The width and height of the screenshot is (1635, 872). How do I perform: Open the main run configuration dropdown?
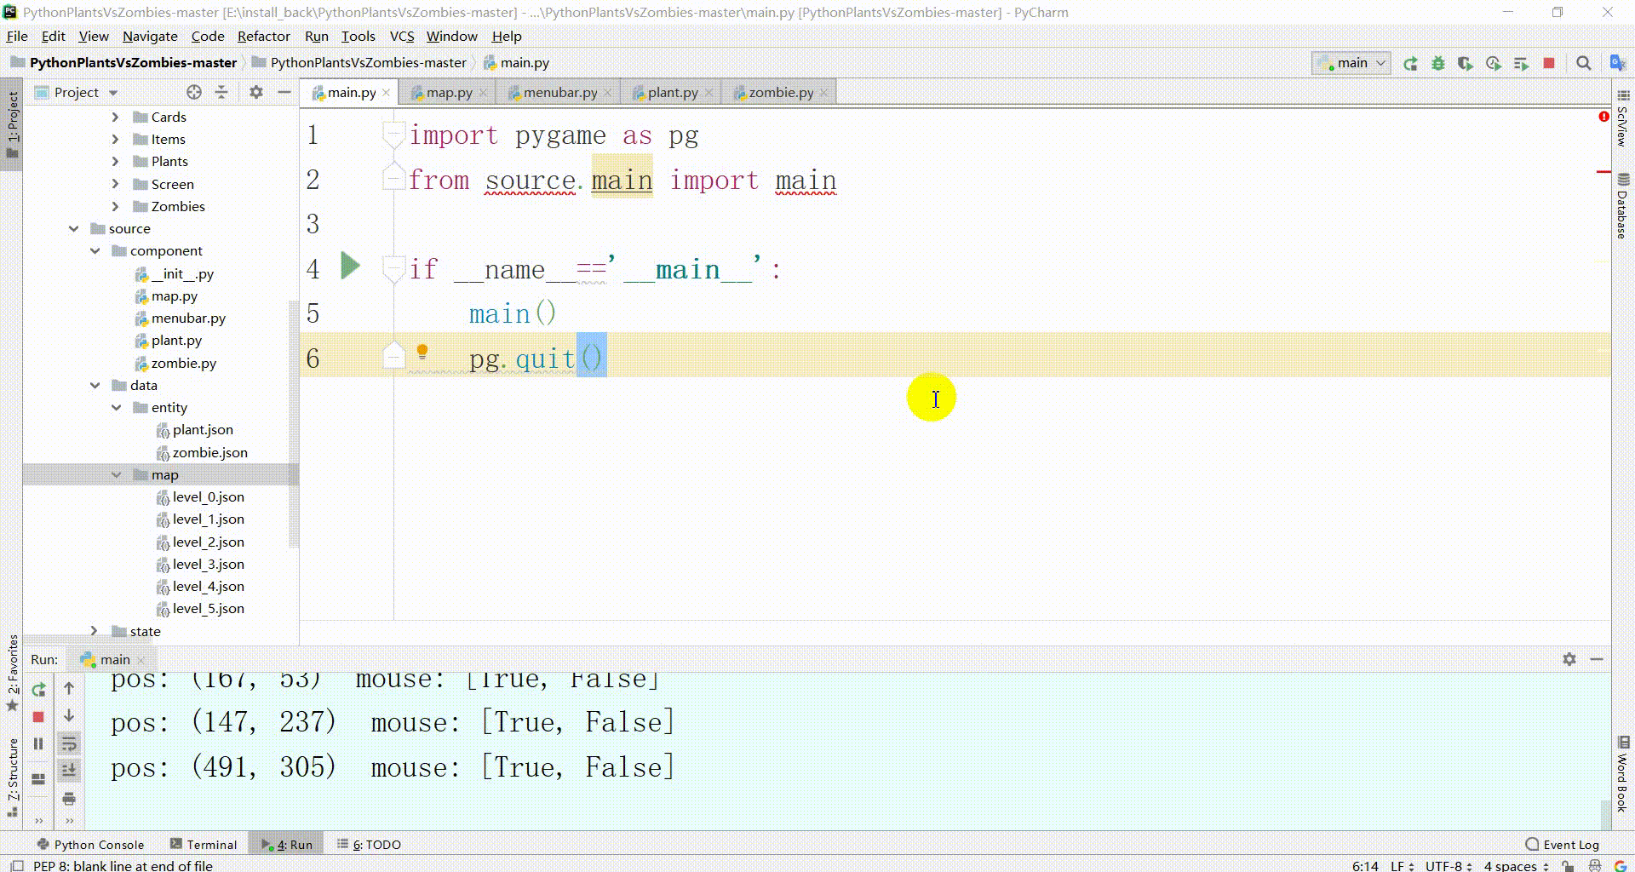(1352, 63)
